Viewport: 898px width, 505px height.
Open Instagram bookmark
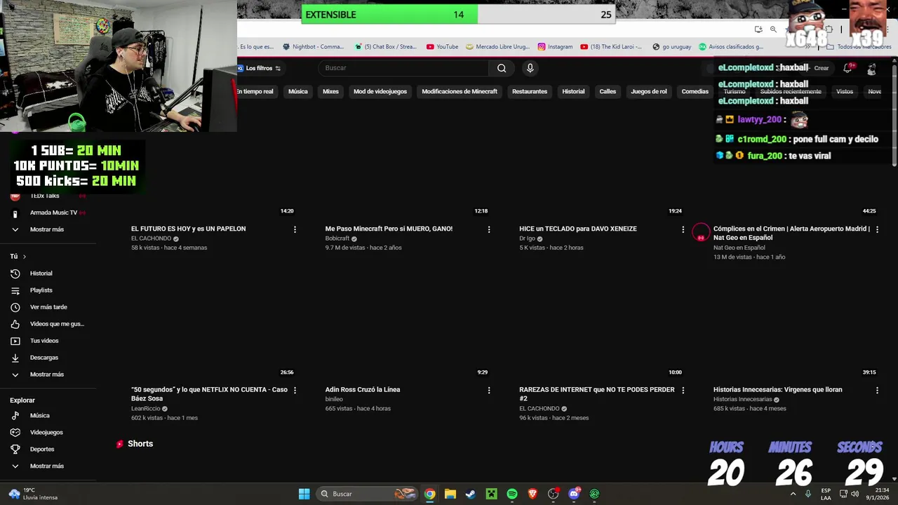click(x=555, y=47)
